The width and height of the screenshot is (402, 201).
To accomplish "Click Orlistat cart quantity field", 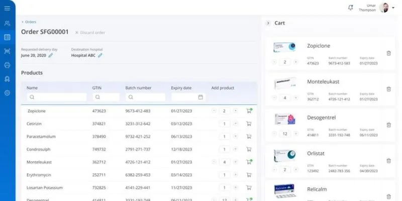I will tap(285, 169).
